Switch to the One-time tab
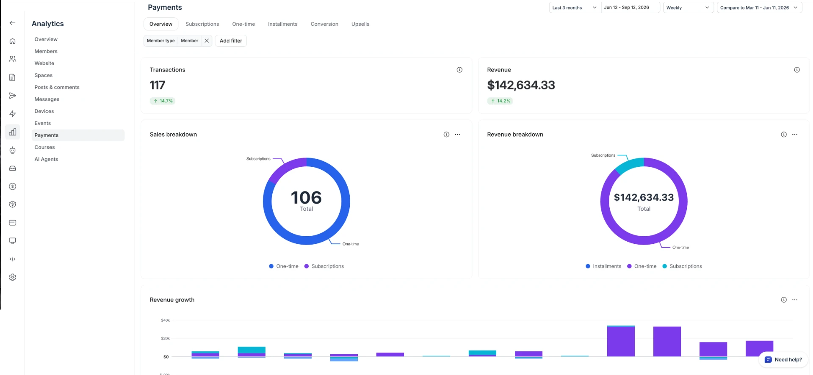This screenshot has width=813, height=375. (x=243, y=24)
